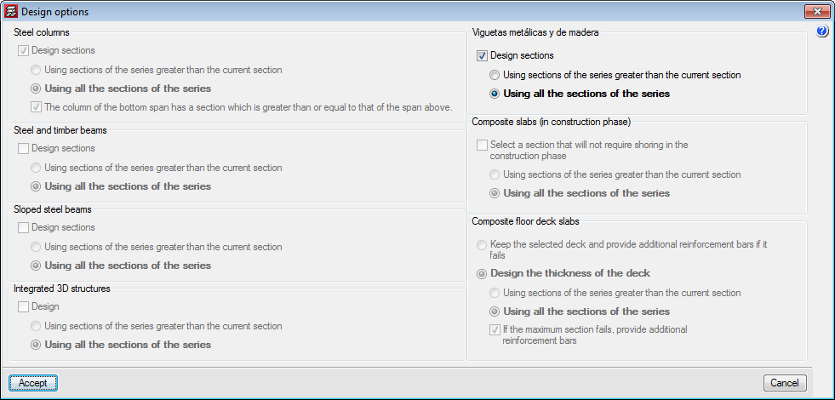Enable Design sections for Sloped steel beams

[23, 227]
